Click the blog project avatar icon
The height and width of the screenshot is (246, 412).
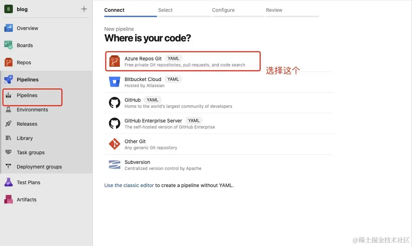point(9,9)
